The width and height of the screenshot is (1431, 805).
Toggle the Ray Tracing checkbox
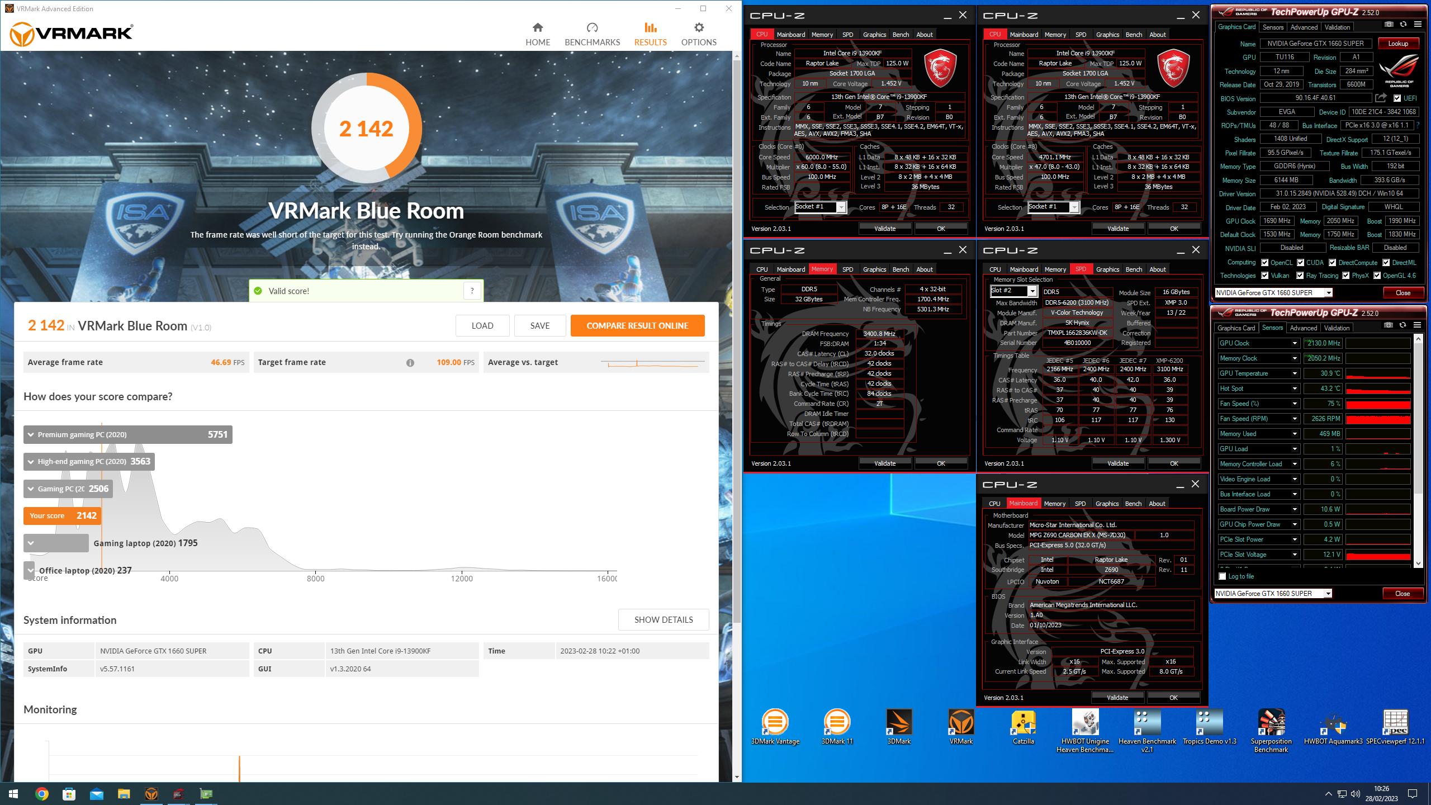click(x=1300, y=276)
